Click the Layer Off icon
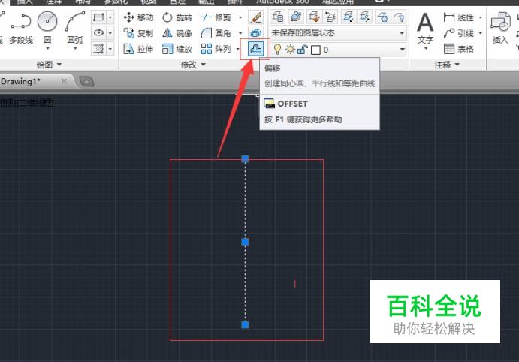This screenshot has width=519, height=362. click(399, 17)
